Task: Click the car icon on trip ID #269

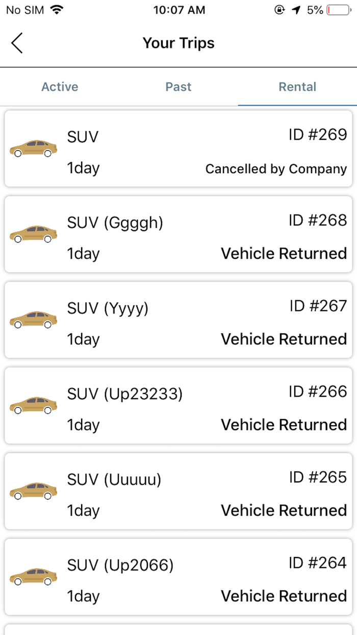Action: [33, 149]
